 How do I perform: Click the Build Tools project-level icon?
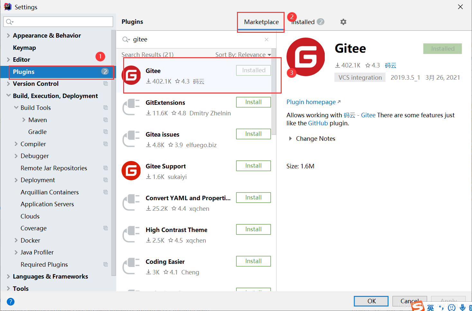pos(105,108)
